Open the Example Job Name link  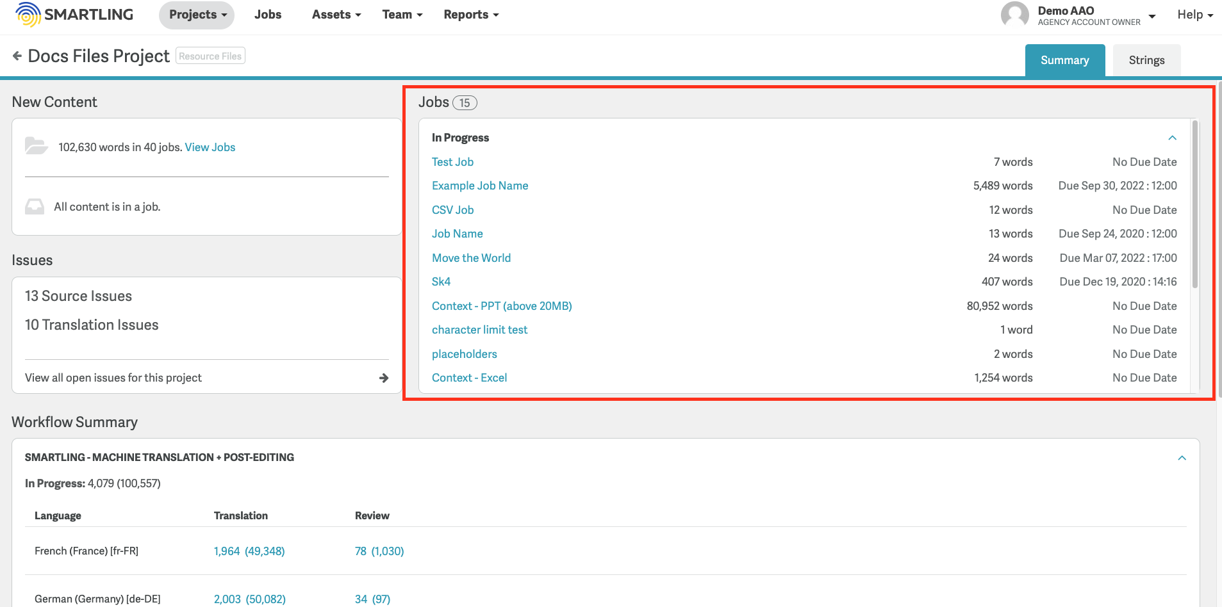[x=480, y=186]
